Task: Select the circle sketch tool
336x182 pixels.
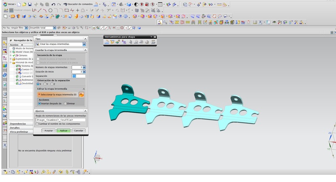Action: 50,10
